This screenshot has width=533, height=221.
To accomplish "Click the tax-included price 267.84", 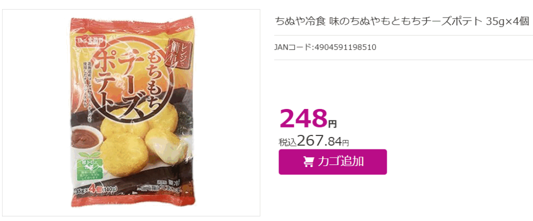I will [x=320, y=141].
